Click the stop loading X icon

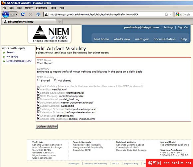[x=31, y=14]
